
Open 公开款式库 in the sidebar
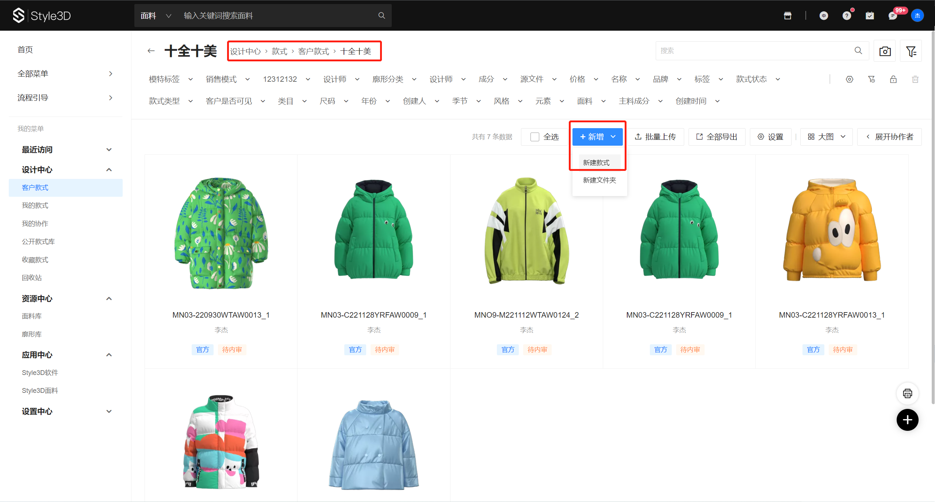[x=38, y=242]
